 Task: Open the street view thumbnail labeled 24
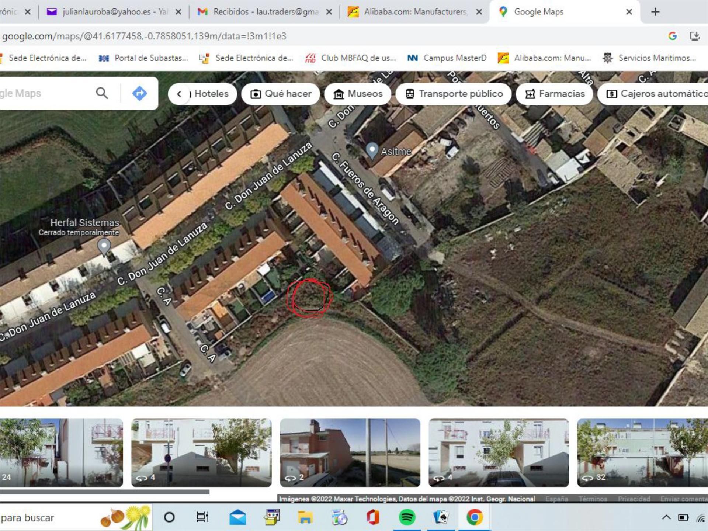61,452
